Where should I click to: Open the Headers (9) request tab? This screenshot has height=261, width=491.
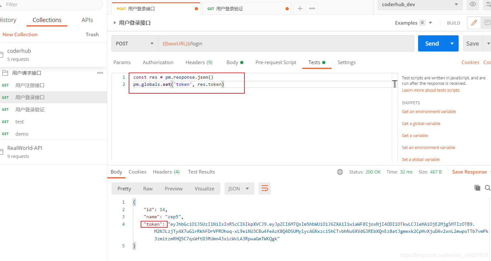(x=199, y=62)
